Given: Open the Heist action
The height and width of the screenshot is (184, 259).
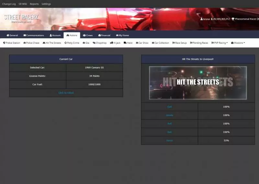Looking at the screenshot, I should pos(128,43).
